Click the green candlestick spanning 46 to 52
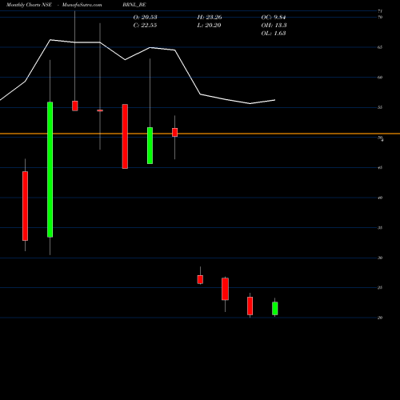The width and height of the screenshot is (400, 400). click(150, 146)
